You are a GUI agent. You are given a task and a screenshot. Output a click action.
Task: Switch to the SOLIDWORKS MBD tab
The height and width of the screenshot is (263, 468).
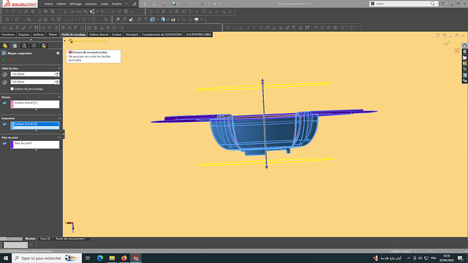(199, 35)
